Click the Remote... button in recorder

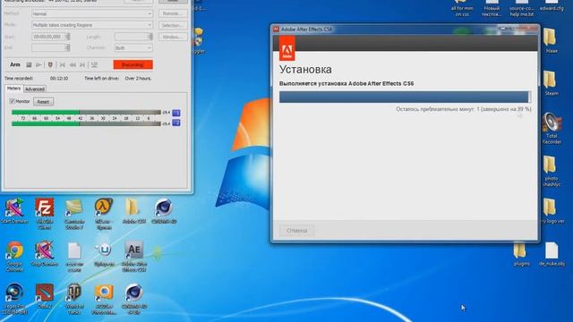click(x=173, y=13)
